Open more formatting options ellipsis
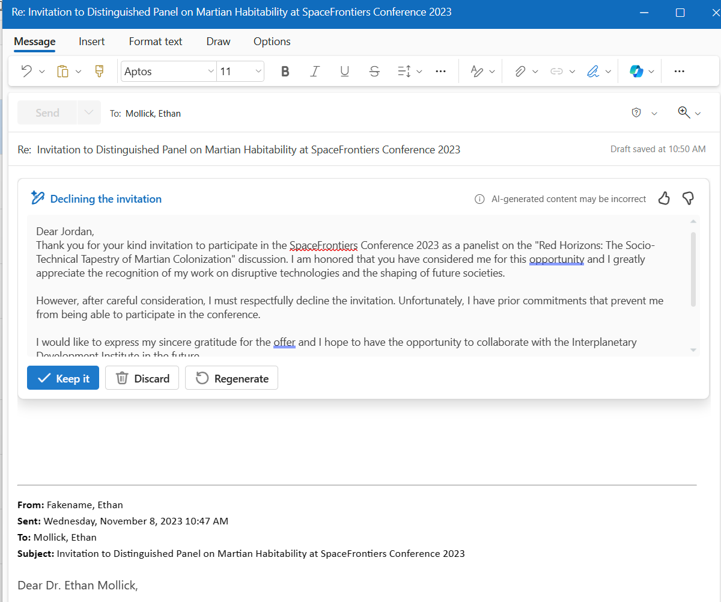 (x=440, y=72)
